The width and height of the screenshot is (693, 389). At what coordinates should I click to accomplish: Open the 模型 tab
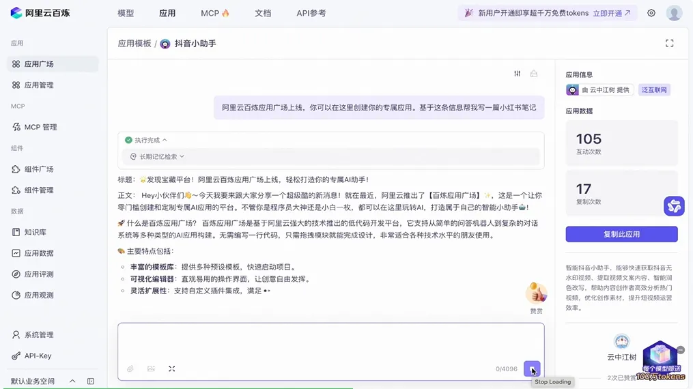click(x=126, y=13)
